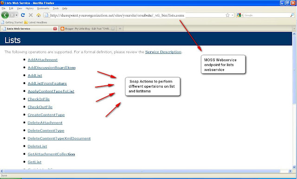Open the GetAttachmentCollection operation link
The width and height of the screenshot is (297, 179).
point(52,154)
